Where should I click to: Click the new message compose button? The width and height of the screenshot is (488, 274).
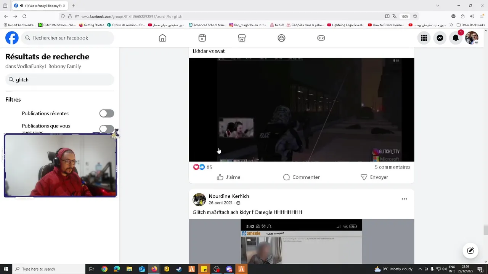tap(470, 250)
